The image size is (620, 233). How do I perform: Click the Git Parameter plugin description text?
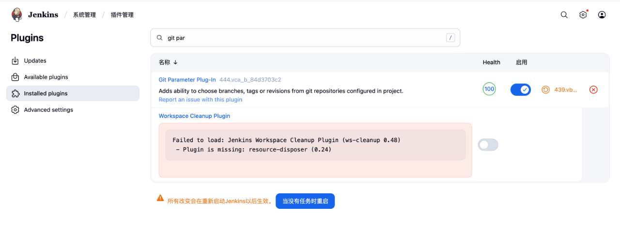[281, 91]
